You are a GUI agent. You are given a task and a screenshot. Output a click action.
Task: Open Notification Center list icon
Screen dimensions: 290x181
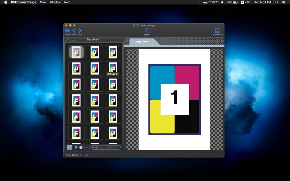coord(283,2)
